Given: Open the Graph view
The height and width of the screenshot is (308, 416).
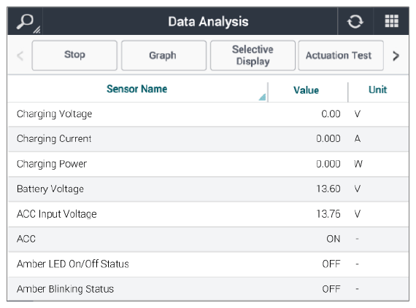Looking at the screenshot, I should click(x=163, y=55).
